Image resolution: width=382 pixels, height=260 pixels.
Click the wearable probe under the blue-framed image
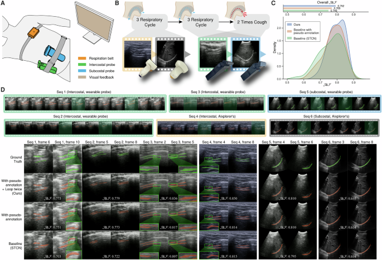coord(254,71)
